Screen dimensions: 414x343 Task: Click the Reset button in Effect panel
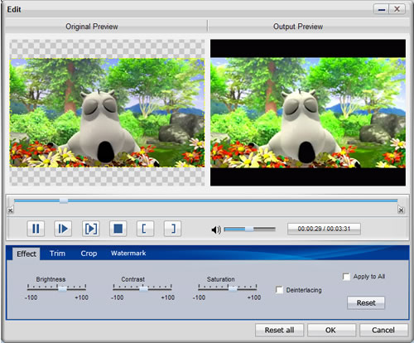click(366, 303)
